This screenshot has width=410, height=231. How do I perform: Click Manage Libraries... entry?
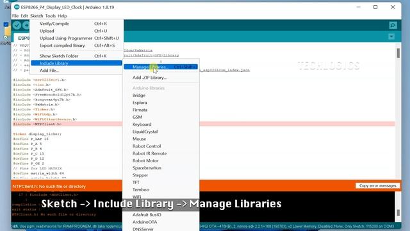(161, 67)
